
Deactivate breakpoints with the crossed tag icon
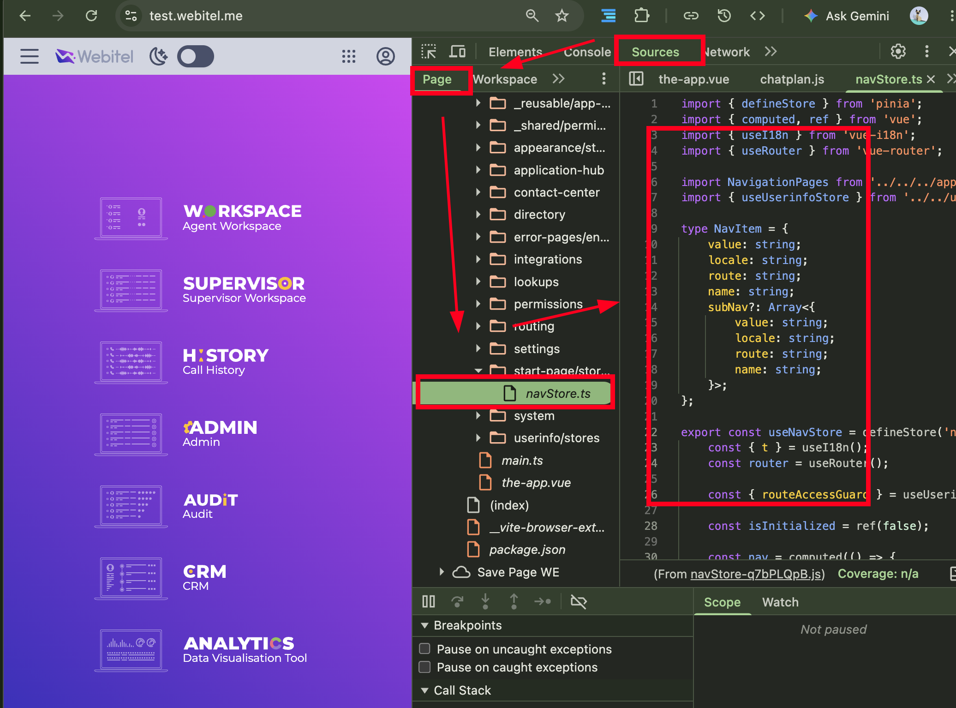[579, 601]
